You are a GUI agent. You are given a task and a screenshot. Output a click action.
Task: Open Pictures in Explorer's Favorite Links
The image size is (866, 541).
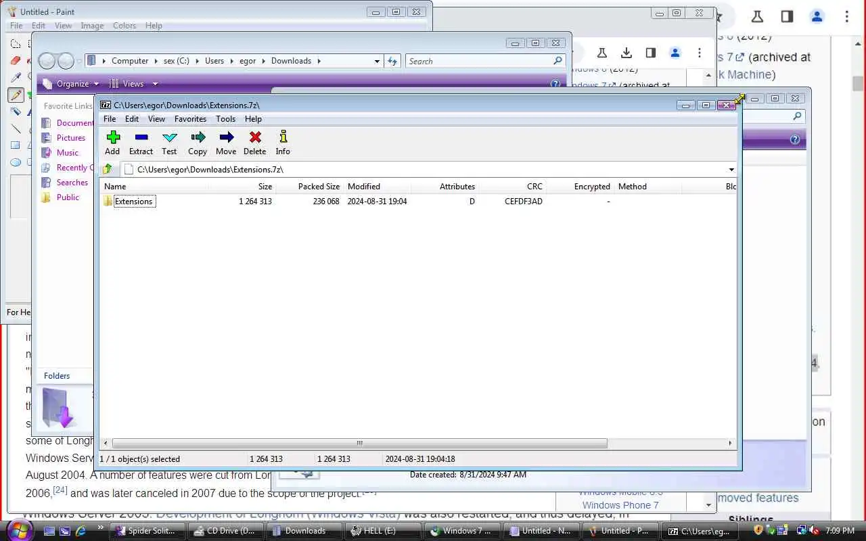[71, 138]
